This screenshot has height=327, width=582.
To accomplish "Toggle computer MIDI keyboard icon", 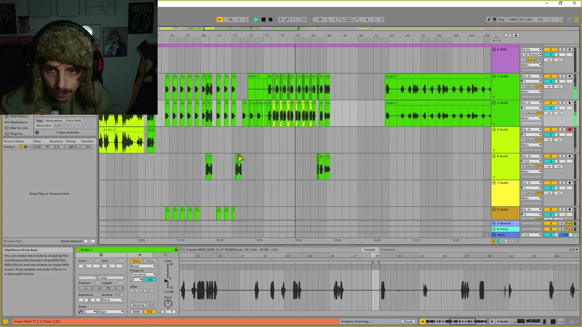I will click(x=495, y=20).
